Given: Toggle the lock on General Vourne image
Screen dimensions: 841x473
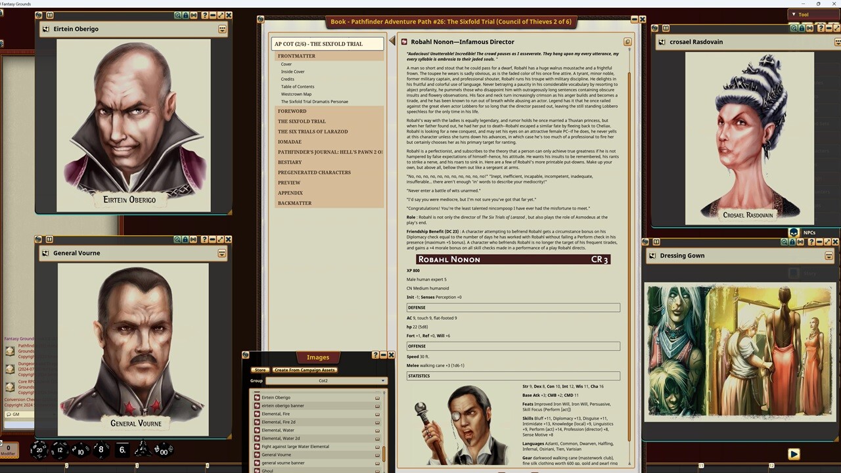Looking at the screenshot, I should (x=185, y=239).
